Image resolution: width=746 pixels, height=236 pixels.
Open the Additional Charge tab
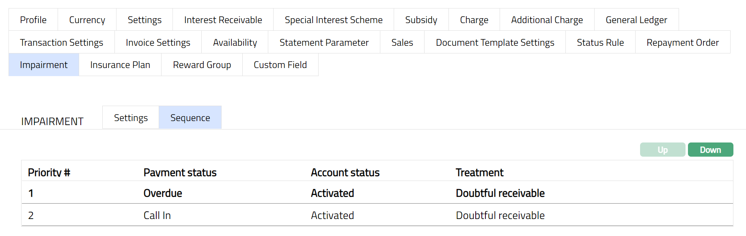[x=547, y=20]
